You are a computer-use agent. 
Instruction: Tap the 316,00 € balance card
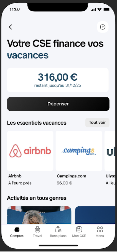click(x=58, y=80)
